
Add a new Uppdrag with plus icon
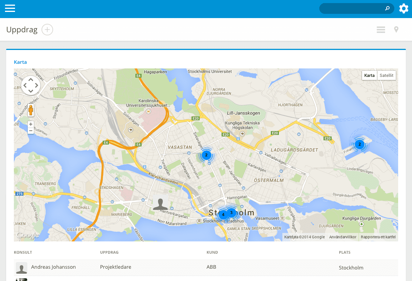coord(47,30)
